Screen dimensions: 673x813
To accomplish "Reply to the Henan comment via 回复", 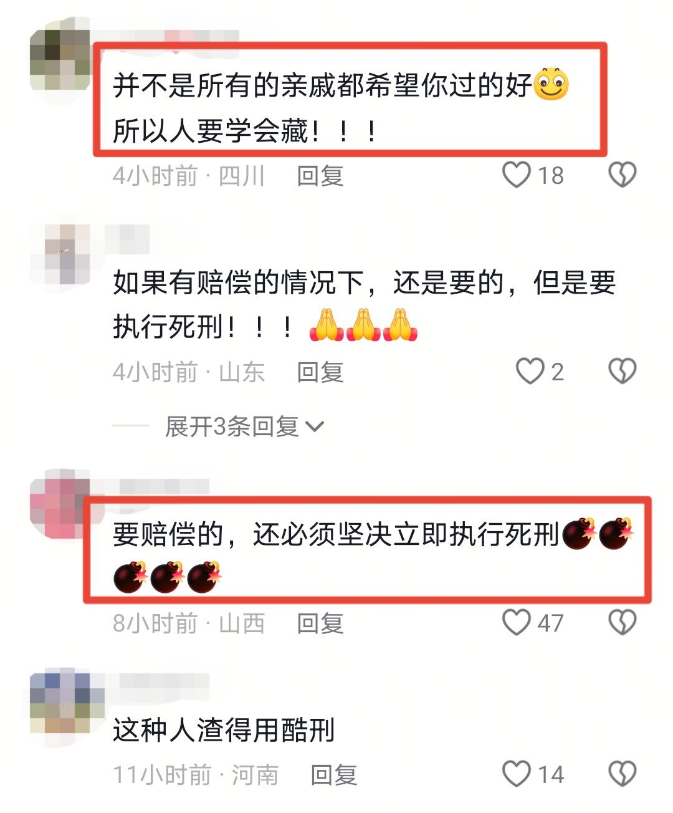I will (334, 775).
